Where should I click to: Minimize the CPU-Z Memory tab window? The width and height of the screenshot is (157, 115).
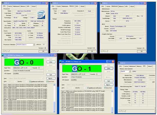(x=90, y=3)
